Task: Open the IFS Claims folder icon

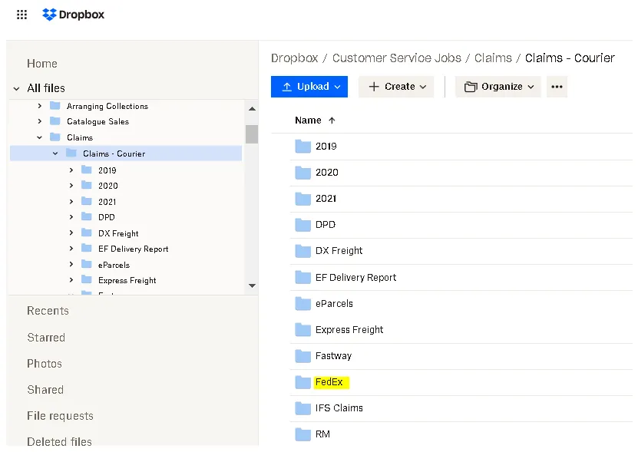Action: click(x=302, y=408)
